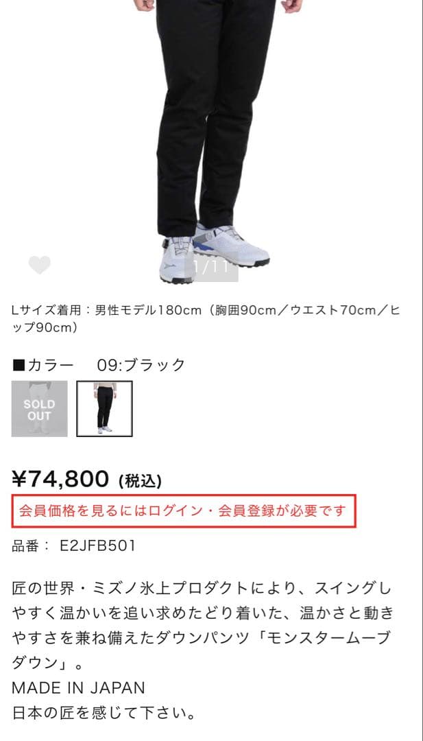Screen dimensions: 423x741
Task: Tap the shoe with the BOA dial
Action: point(177,259)
